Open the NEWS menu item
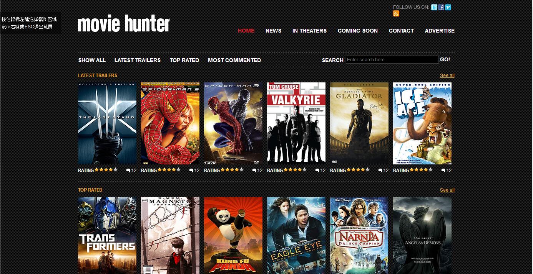The image size is (533, 274). pyautogui.click(x=274, y=31)
